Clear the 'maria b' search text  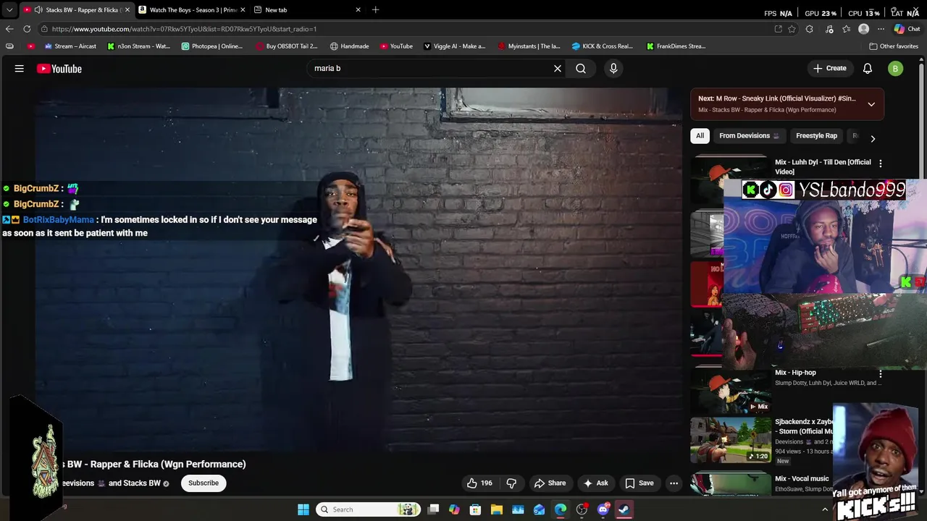point(558,69)
